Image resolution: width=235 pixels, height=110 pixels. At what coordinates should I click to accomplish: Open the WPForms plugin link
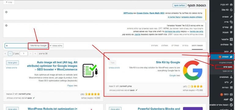click(x=128, y=13)
